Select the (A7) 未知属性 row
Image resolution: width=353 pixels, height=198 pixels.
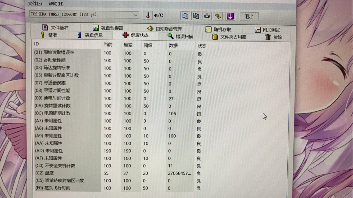point(118,121)
